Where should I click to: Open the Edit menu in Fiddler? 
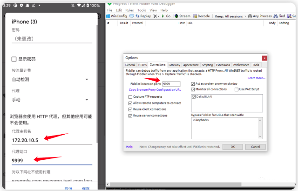119,10
